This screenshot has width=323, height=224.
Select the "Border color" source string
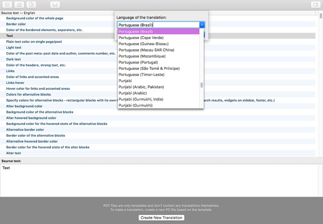[16, 24]
